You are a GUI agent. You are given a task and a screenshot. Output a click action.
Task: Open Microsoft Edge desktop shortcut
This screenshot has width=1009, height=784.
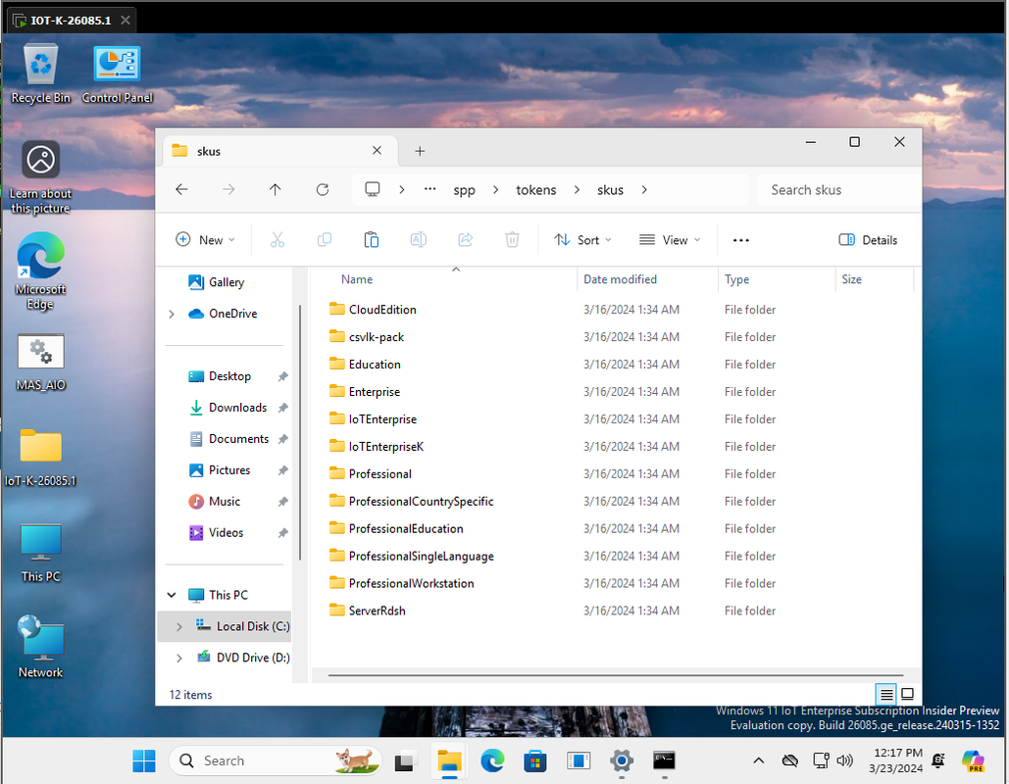tap(40, 270)
